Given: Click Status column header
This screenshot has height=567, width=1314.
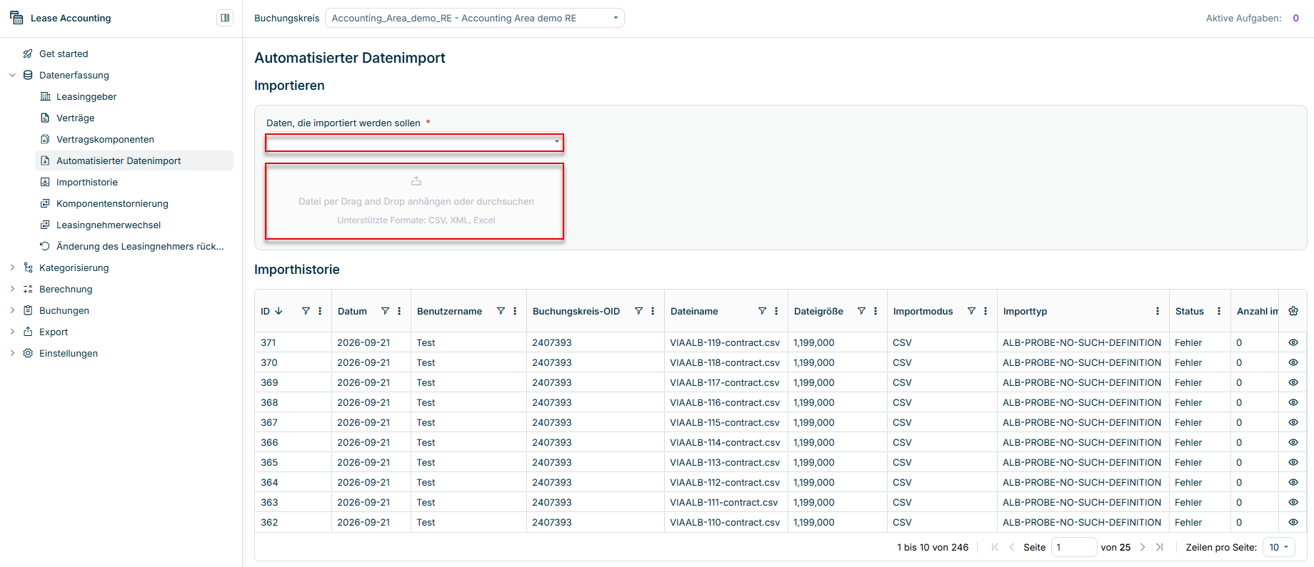Looking at the screenshot, I should [1190, 311].
